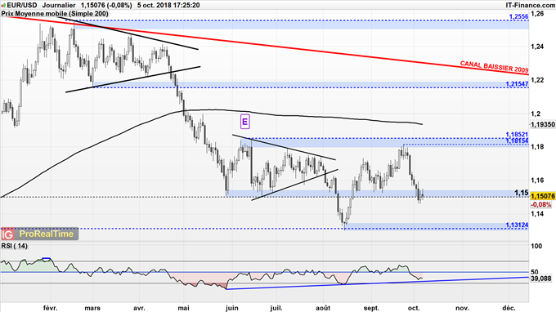
Task: Click the juin month label
Action: 231,308
